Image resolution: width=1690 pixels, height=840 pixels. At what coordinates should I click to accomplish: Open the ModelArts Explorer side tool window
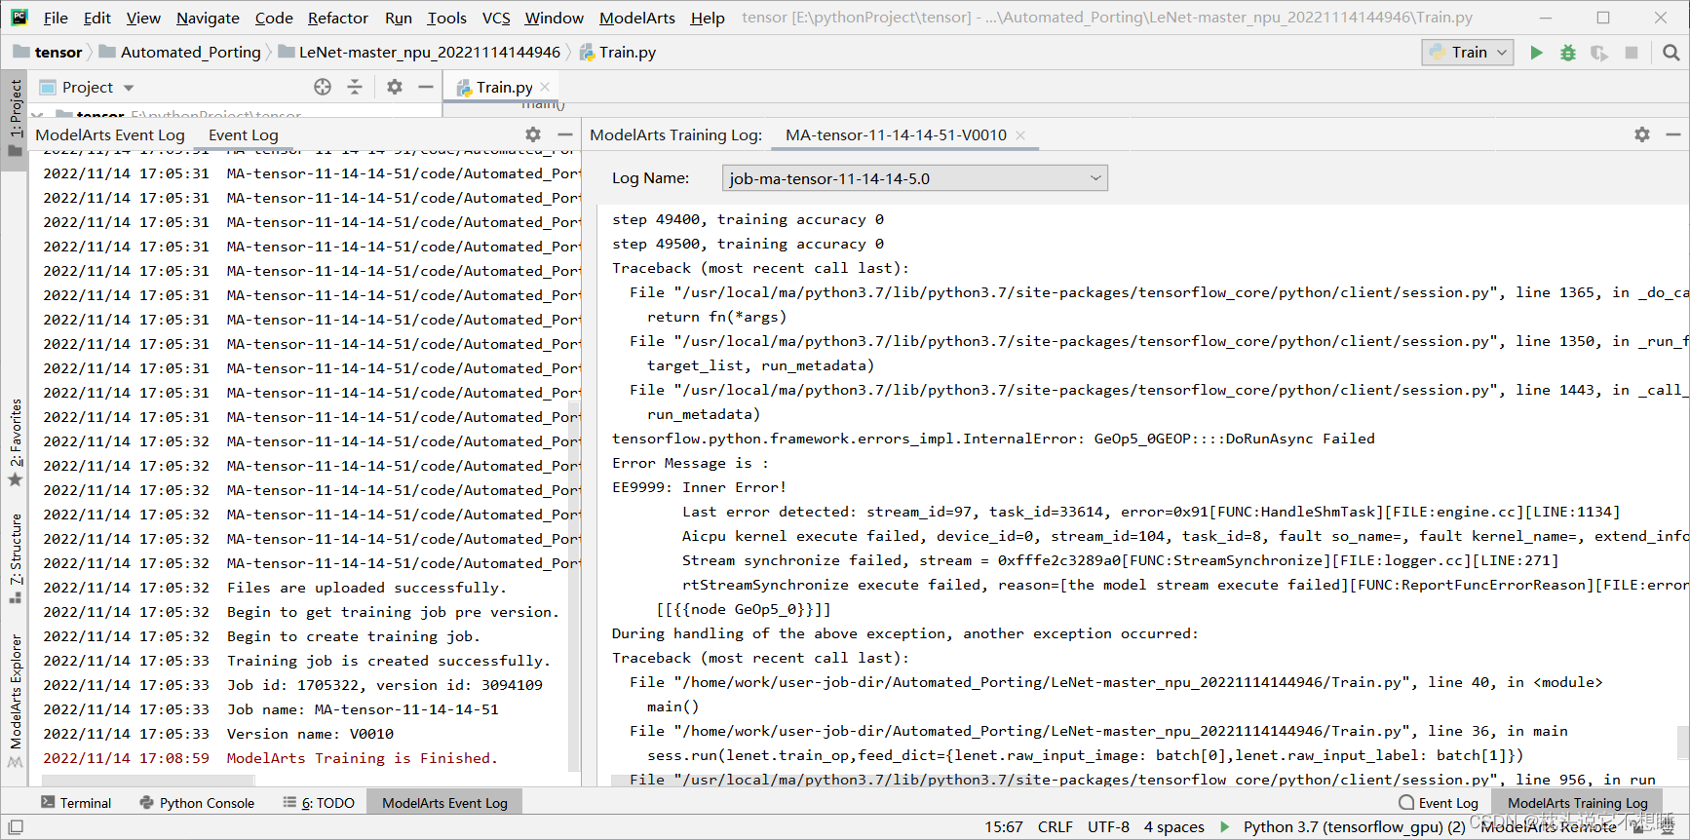click(x=16, y=702)
